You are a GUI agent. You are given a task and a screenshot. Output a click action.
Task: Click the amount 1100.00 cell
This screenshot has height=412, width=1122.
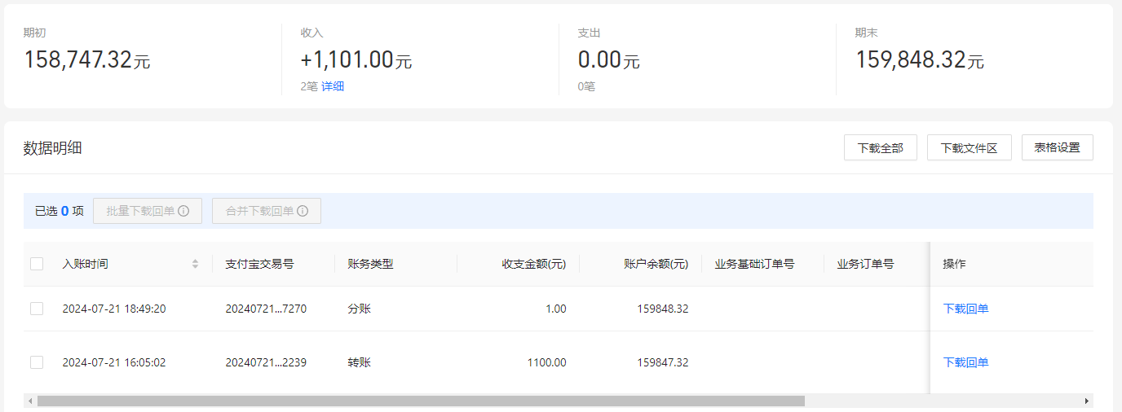click(546, 362)
